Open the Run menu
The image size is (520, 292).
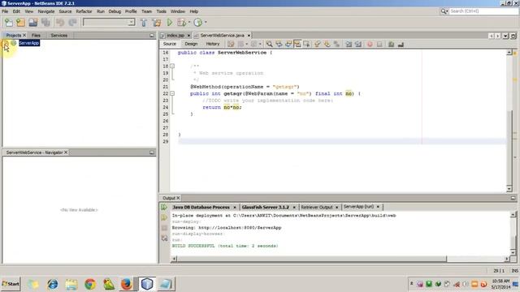coord(101,11)
